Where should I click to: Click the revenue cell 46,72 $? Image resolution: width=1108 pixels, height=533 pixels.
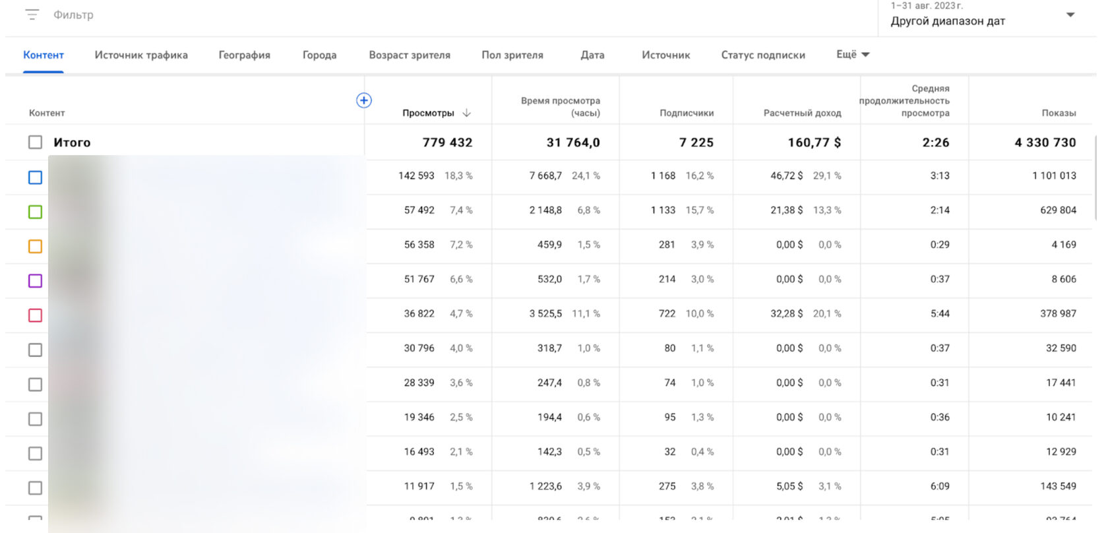point(787,176)
